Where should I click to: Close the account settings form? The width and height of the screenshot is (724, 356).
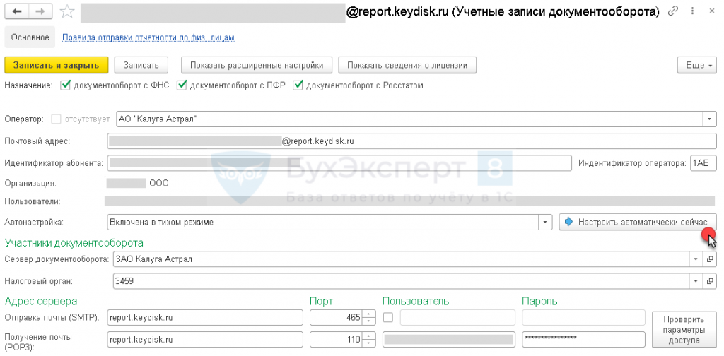711,11
